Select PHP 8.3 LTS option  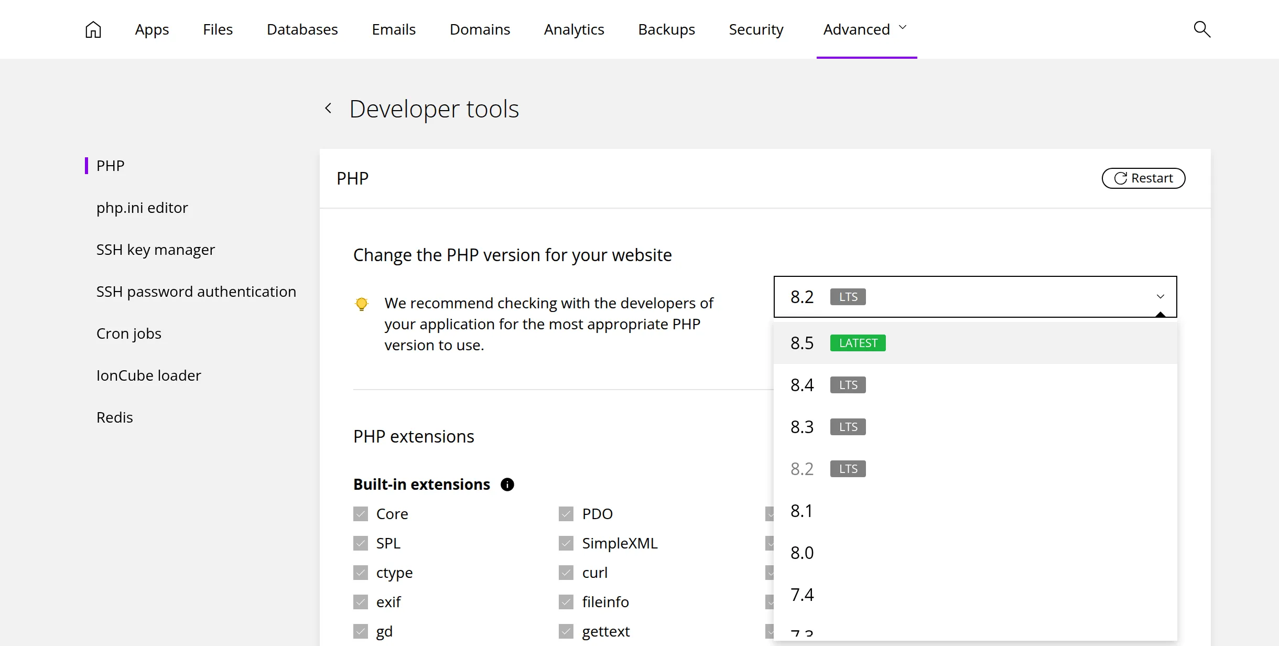[975, 427]
